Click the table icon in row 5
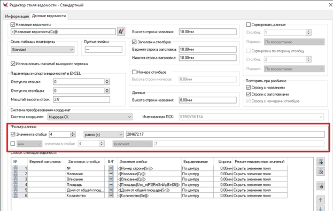Viewport: 333px width, 211px height. (x=16, y=190)
